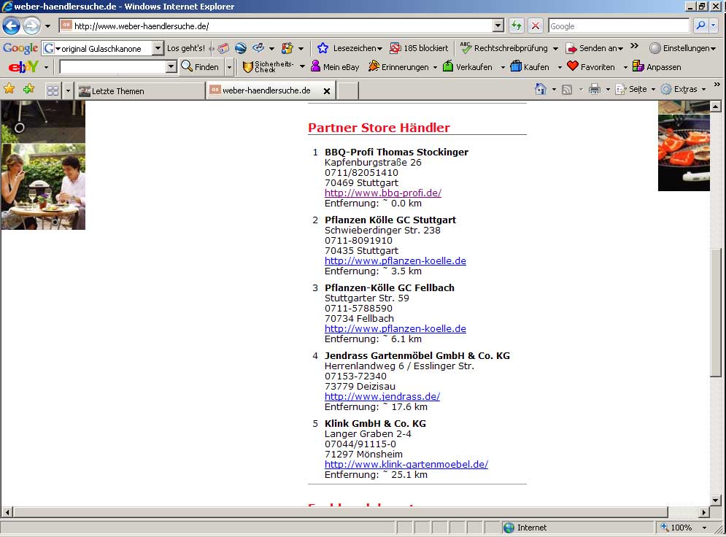Expand the eBay search field dropdown
The image size is (726, 537).
pyautogui.click(x=171, y=67)
